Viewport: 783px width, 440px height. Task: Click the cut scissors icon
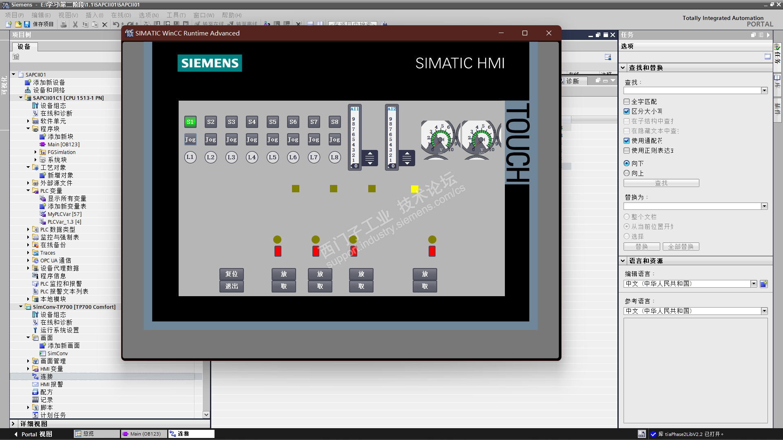pyautogui.click(x=75, y=24)
